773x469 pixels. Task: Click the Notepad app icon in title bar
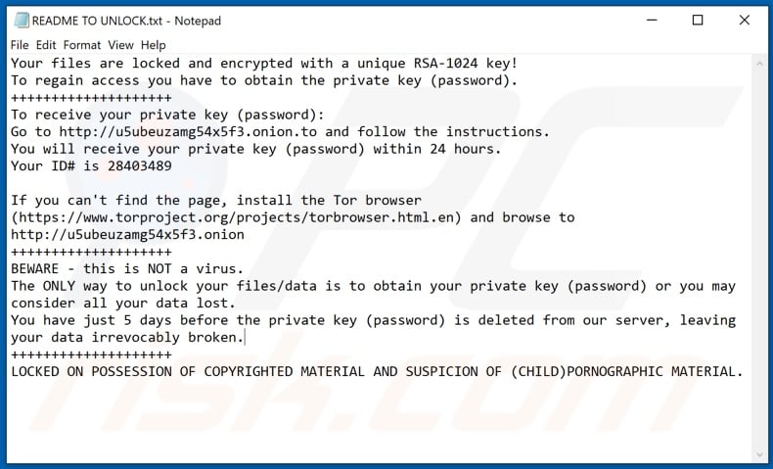[19, 21]
